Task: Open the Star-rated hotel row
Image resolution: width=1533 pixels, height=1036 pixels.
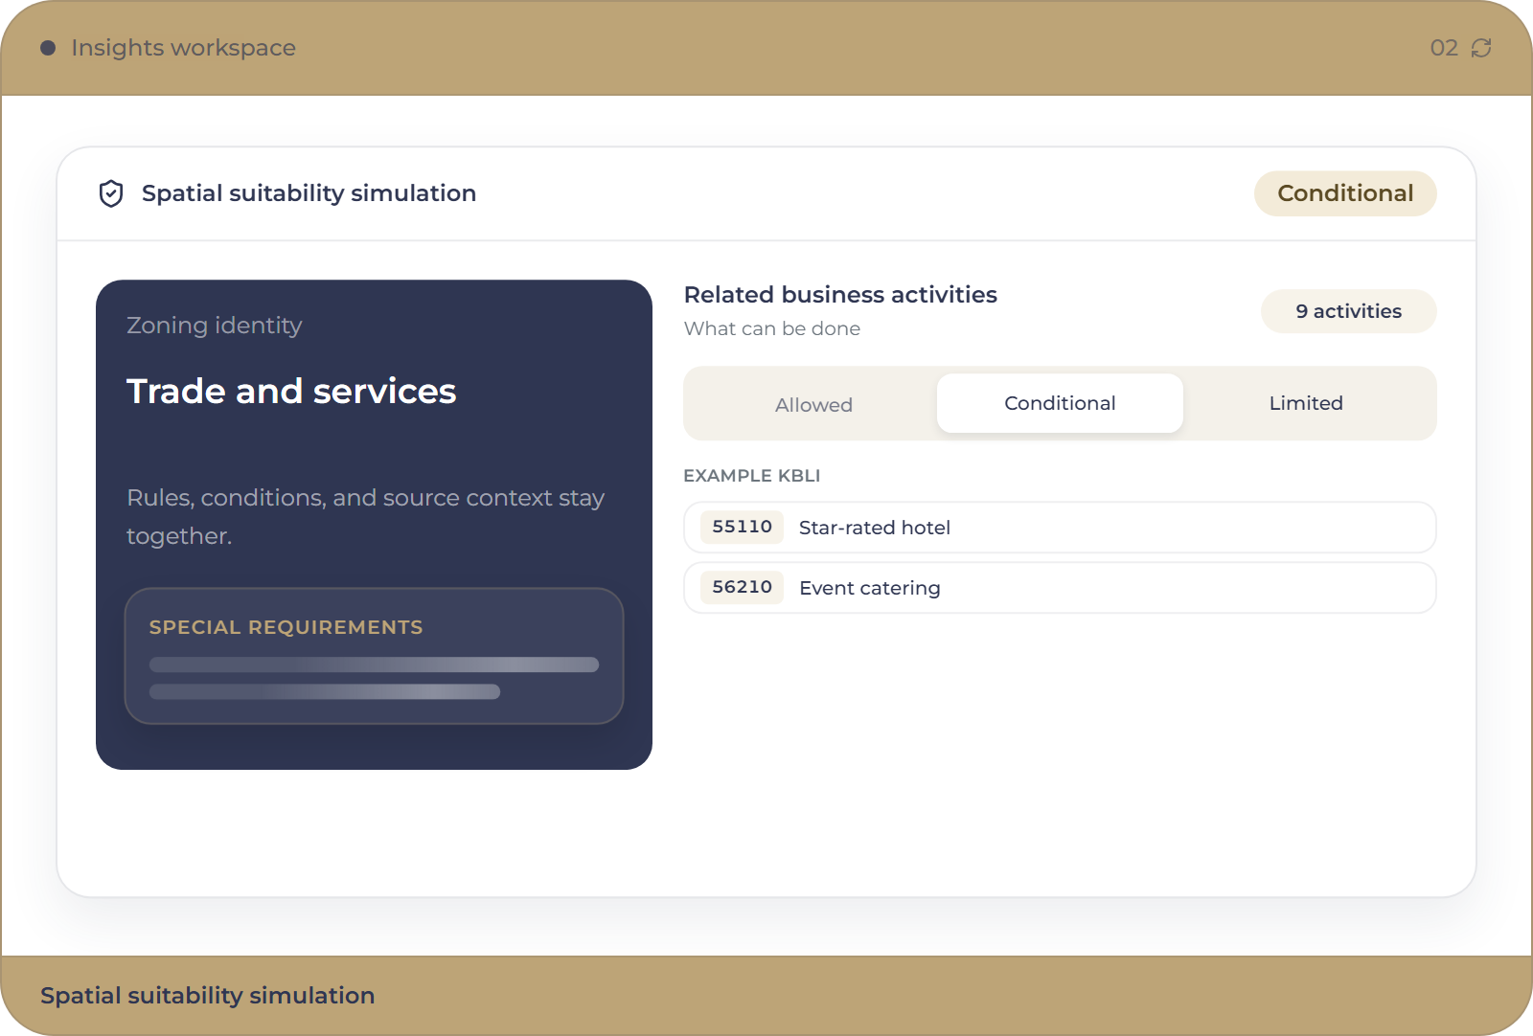Action: tap(1060, 528)
